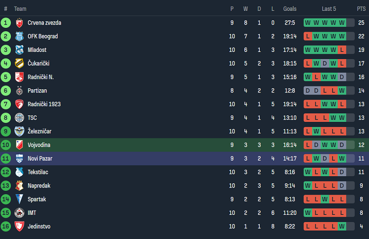Open the Novi Pazar team link
This screenshot has height=239, width=369.
tap(40, 159)
